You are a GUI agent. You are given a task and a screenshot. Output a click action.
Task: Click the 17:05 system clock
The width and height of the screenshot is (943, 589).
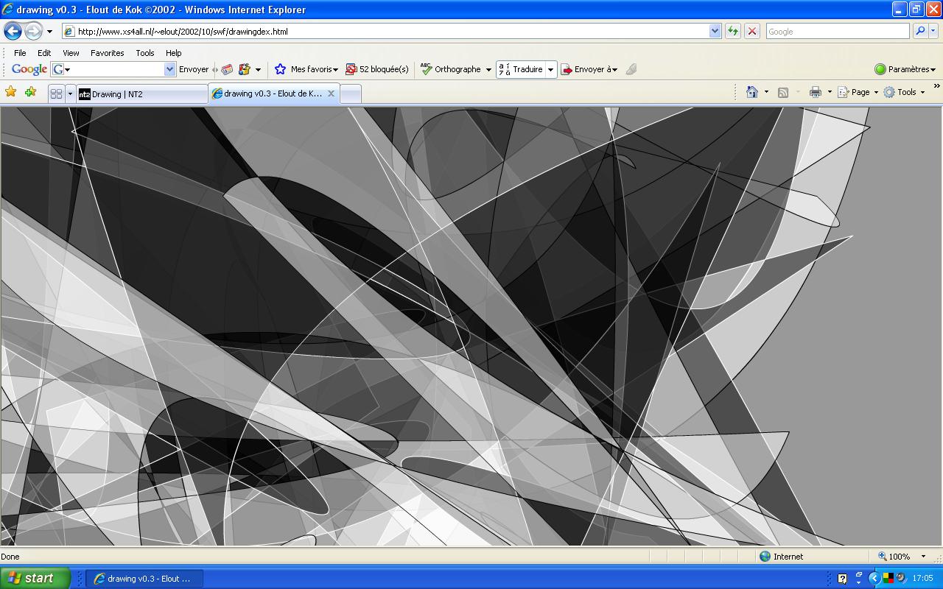[x=922, y=579]
